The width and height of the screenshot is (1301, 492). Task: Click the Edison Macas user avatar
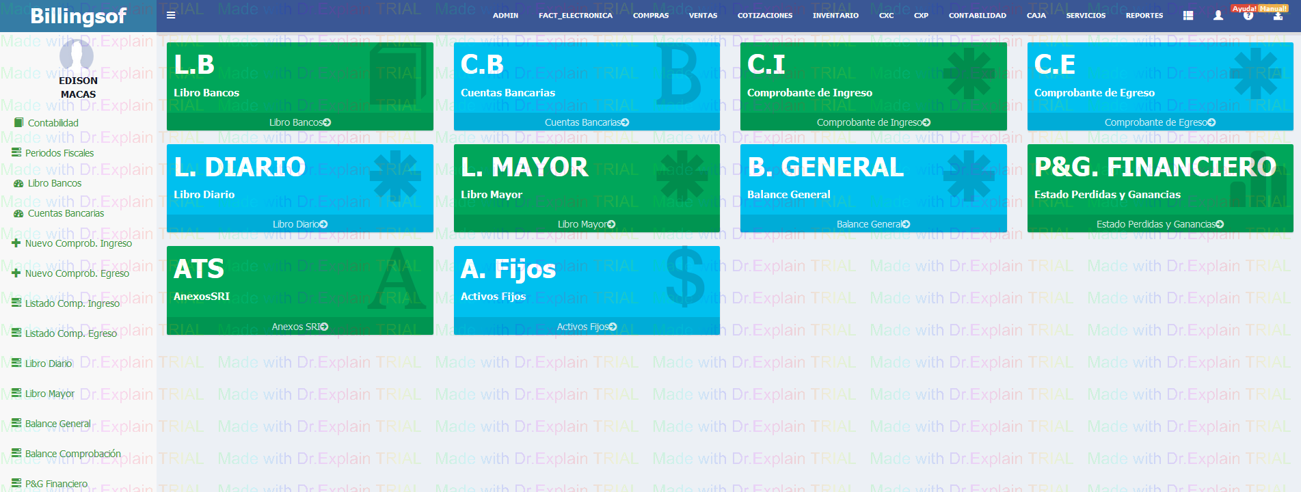pyautogui.click(x=77, y=55)
